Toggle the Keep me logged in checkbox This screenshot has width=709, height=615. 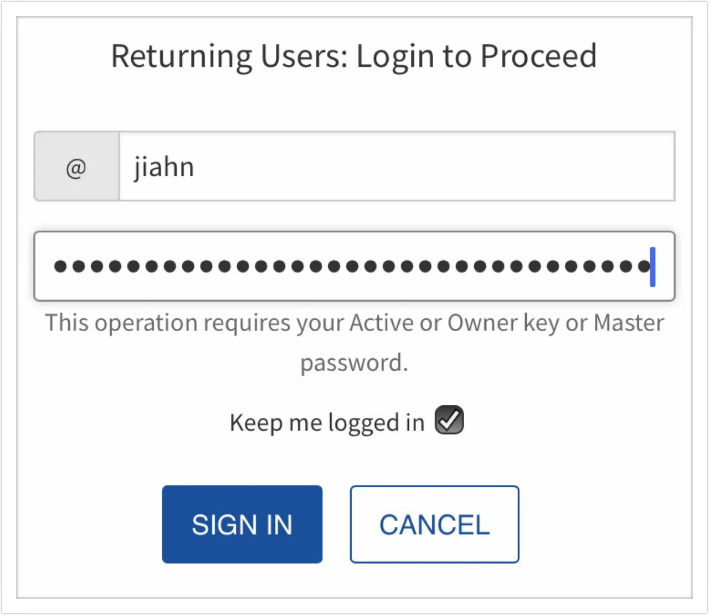point(449,421)
